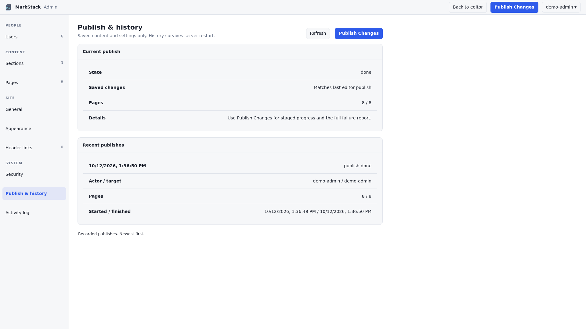
Task: Click the 'publish done' status text
Action: pos(357,166)
